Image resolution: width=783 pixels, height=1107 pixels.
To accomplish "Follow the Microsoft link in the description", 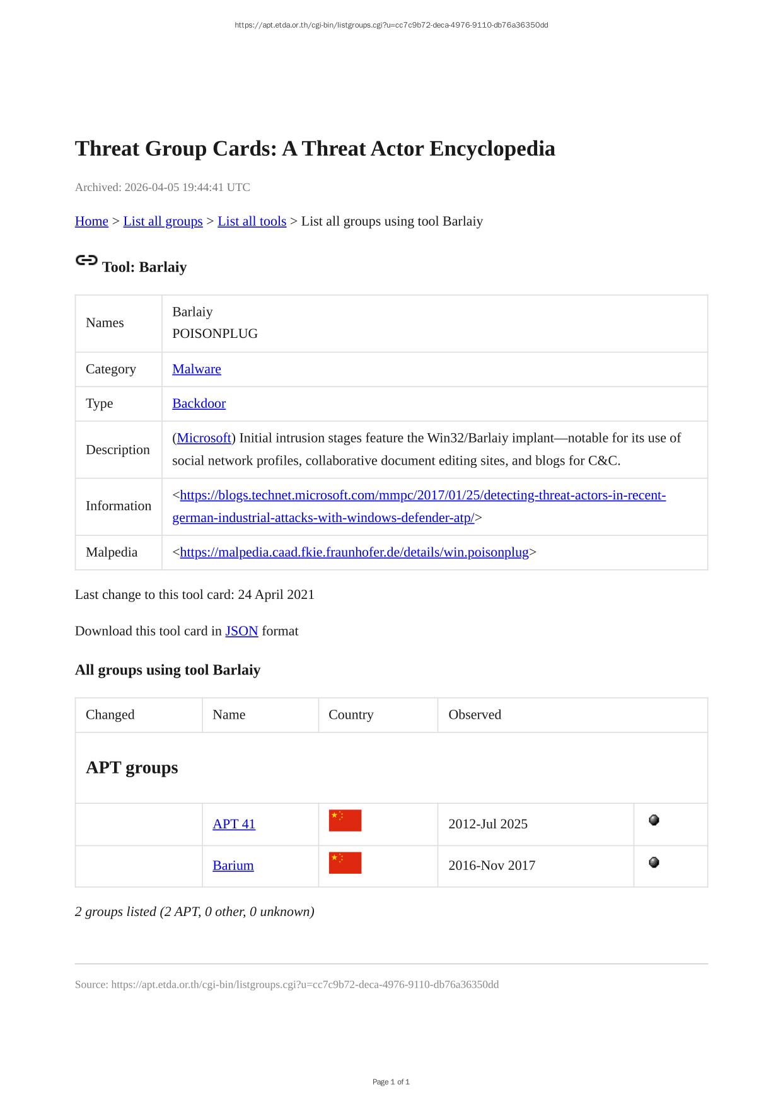I will [x=204, y=438].
